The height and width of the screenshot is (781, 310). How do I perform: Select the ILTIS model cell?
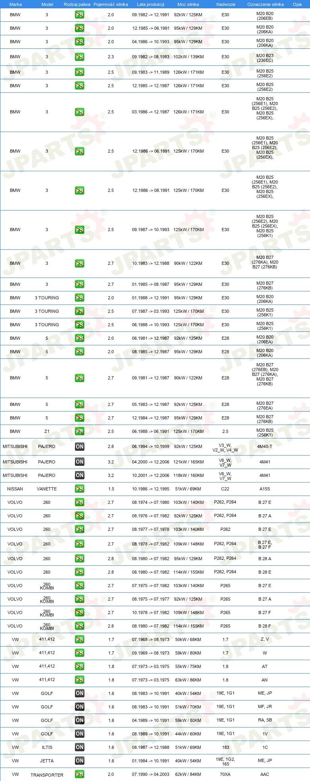tap(47, 747)
